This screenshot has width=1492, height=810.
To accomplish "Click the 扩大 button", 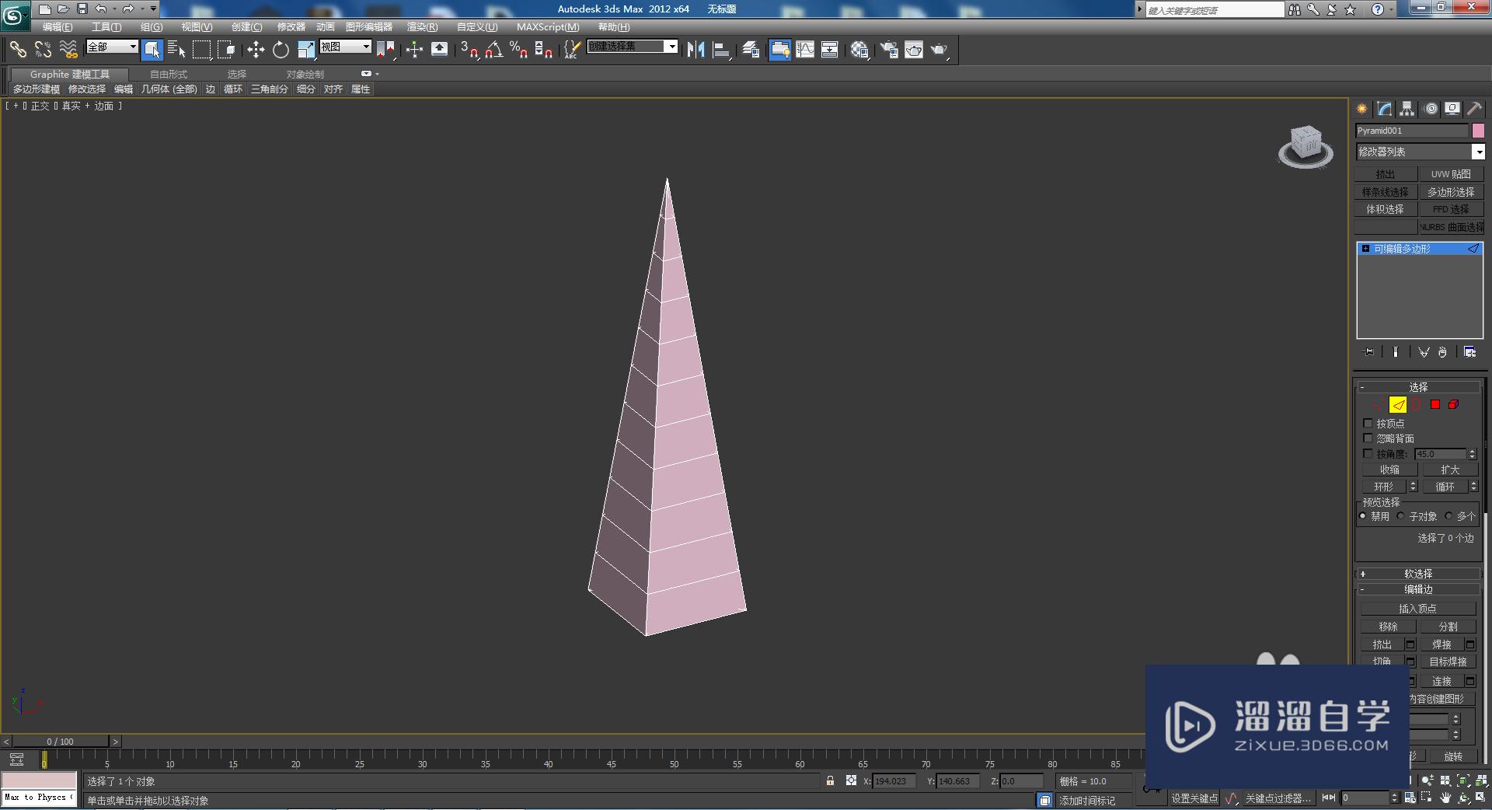I will 1450,470.
